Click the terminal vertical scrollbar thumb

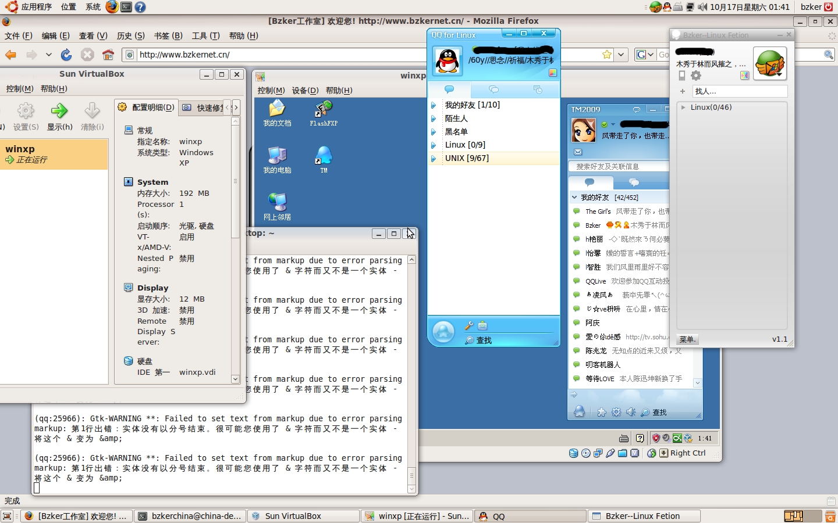411,476
